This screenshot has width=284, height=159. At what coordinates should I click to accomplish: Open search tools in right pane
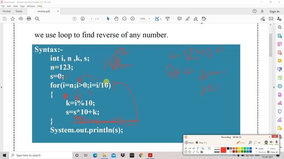(280, 27)
